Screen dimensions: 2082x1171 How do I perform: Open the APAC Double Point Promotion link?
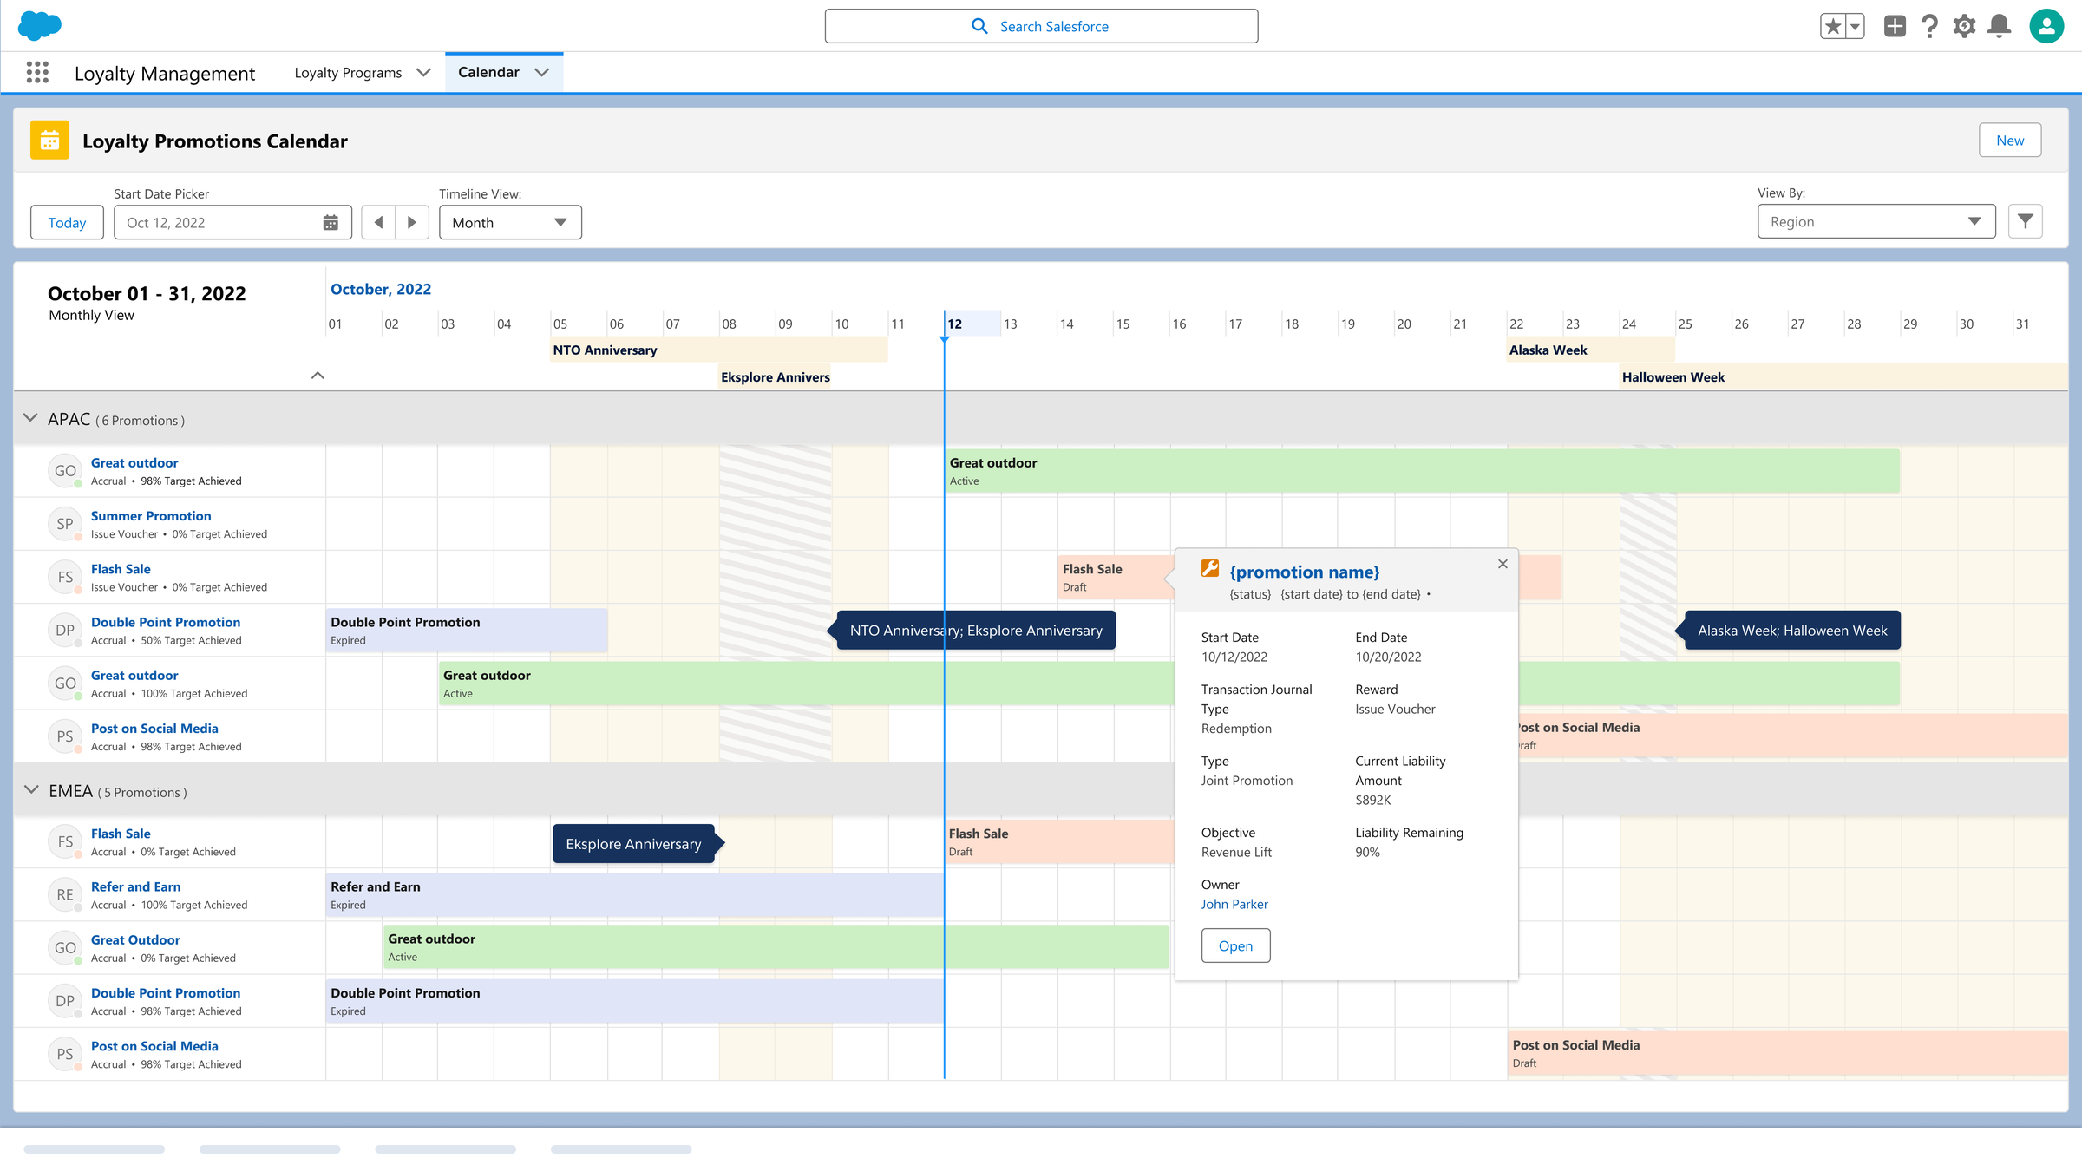pos(166,621)
